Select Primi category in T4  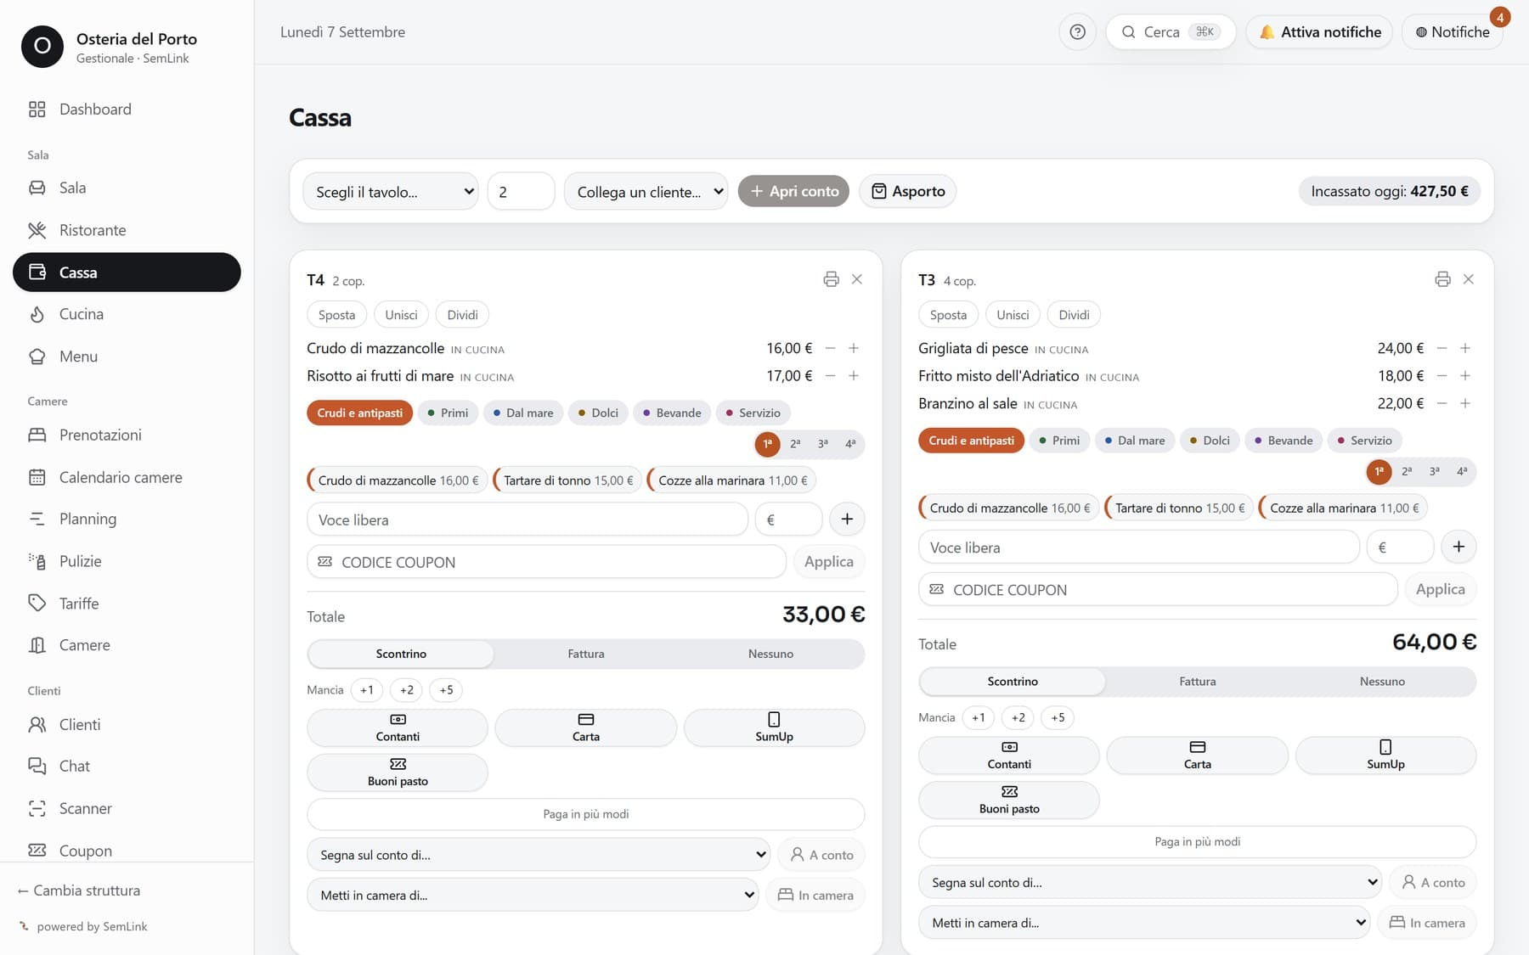click(448, 413)
